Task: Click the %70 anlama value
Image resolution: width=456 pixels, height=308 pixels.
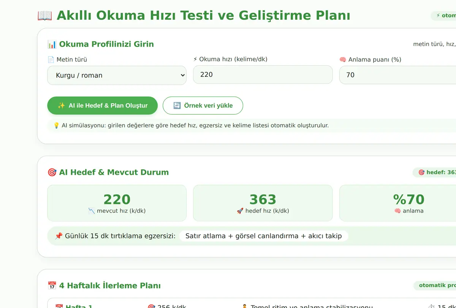Action: pyautogui.click(x=409, y=199)
